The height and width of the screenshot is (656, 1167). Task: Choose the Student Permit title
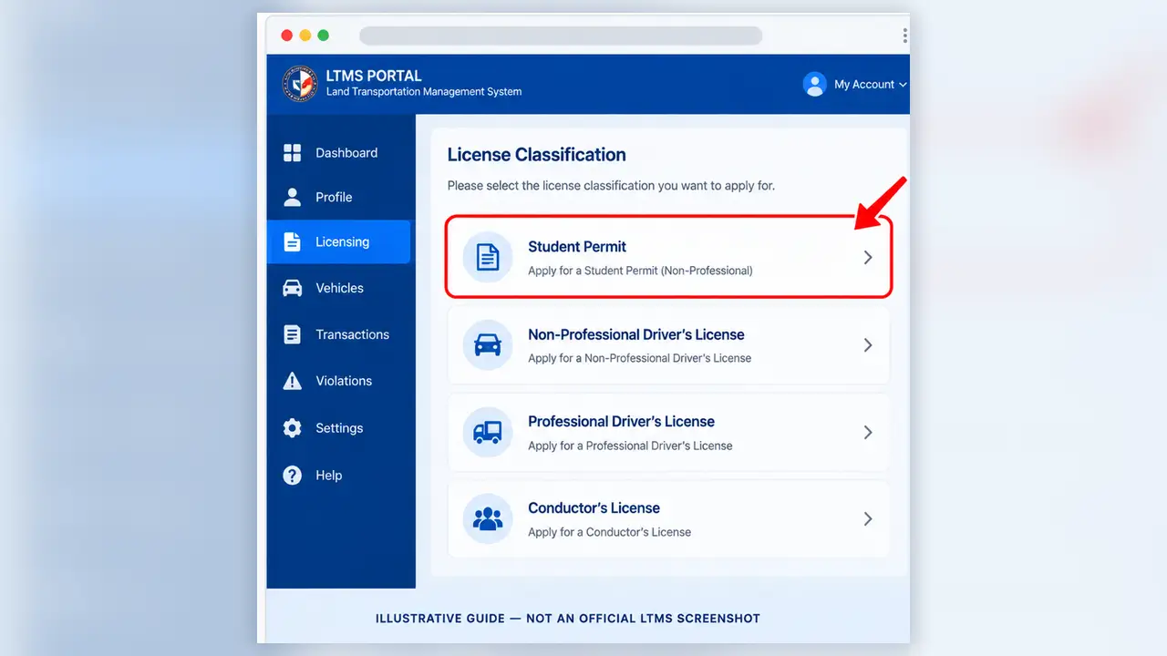click(x=577, y=247)
